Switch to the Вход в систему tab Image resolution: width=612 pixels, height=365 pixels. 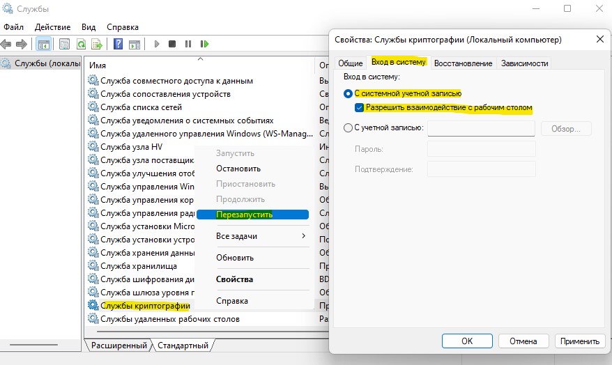coord(399,61)
